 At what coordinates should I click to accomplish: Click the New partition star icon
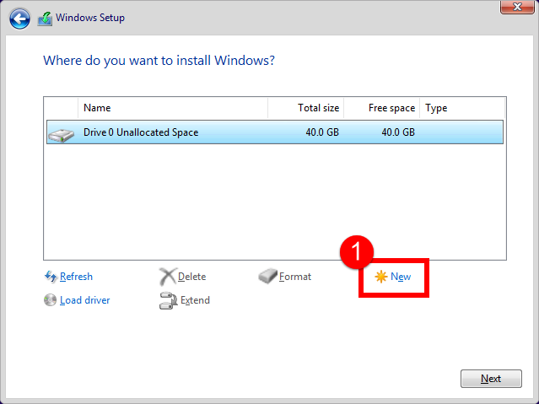click(x=381, y=277)
